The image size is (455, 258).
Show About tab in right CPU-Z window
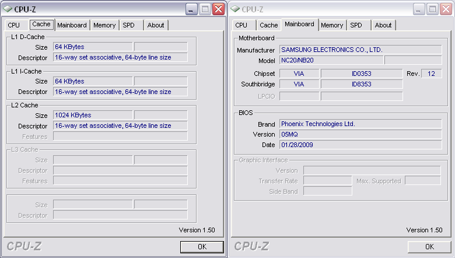383,25
